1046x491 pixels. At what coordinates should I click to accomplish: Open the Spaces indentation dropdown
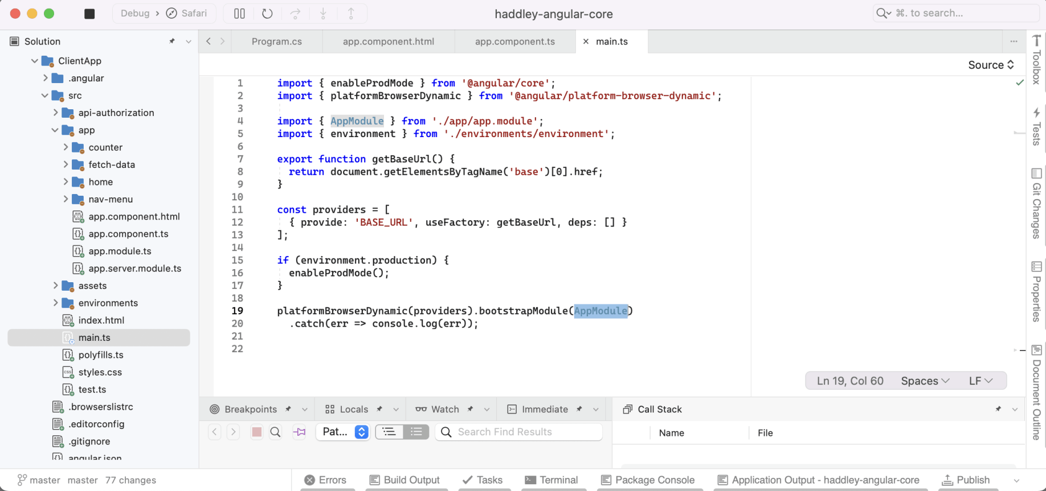(925, 381)
